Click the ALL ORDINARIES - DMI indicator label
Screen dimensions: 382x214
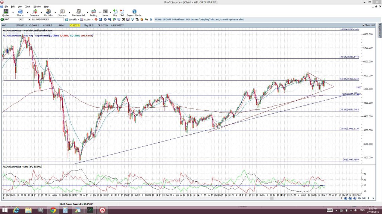22,167
